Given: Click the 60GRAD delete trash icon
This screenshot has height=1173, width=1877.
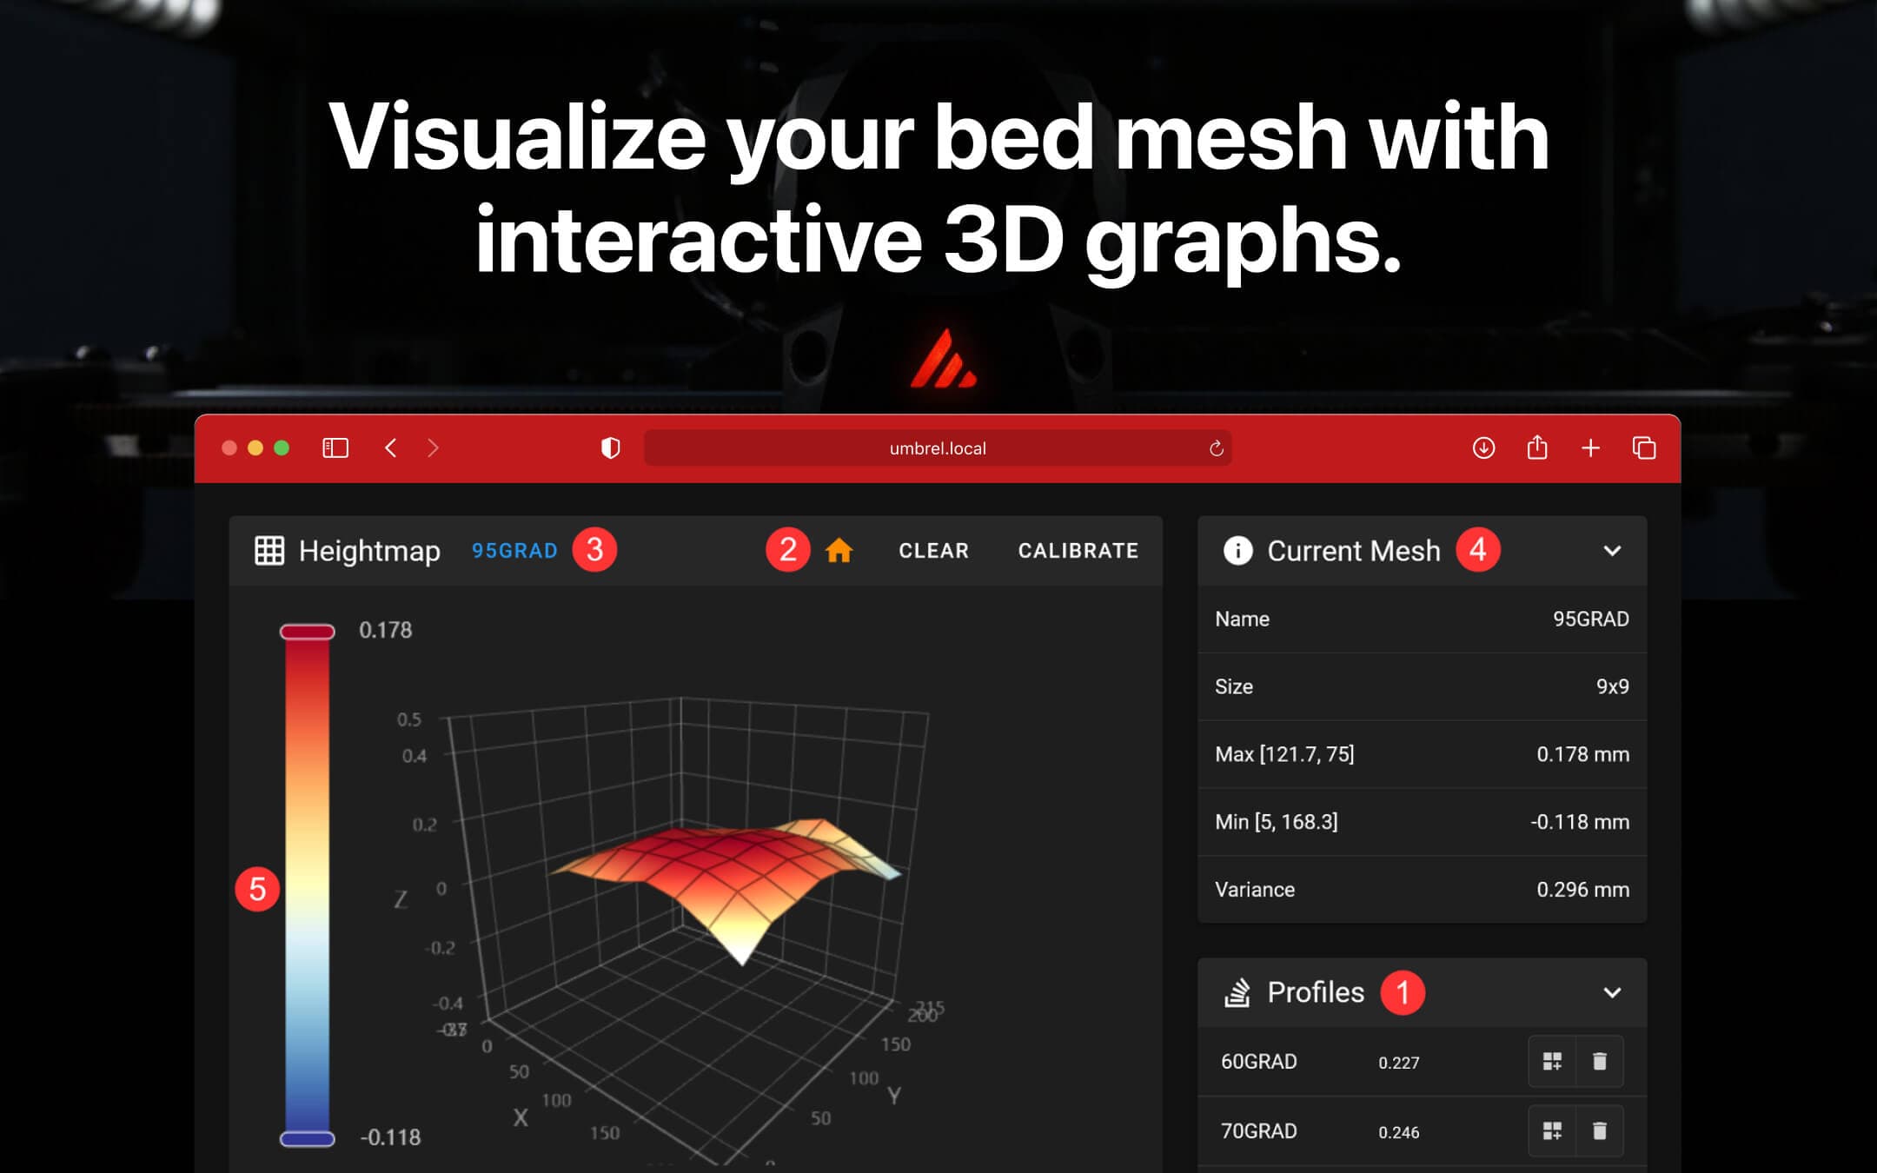Looking at the screenshot, I should [x=1599, y=1061].
